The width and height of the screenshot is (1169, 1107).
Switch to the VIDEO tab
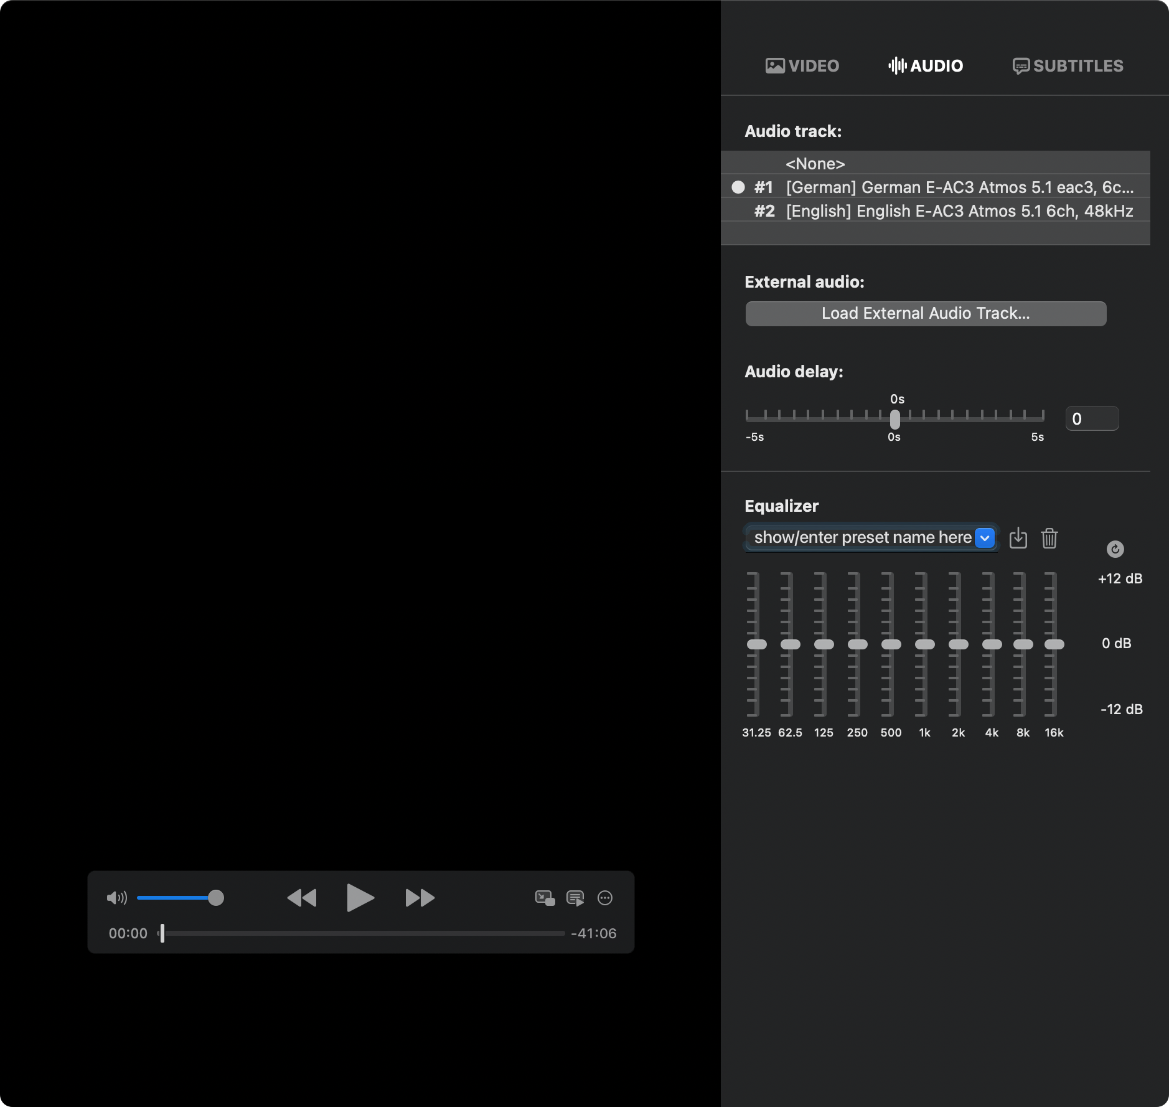coord(802,66)
